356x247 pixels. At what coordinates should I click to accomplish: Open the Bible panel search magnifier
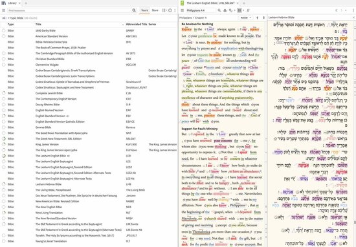click(x=219, y=10)
